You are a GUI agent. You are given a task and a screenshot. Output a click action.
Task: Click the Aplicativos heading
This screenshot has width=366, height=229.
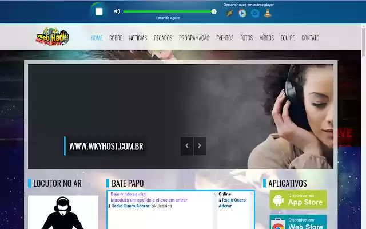pos(288,183)
